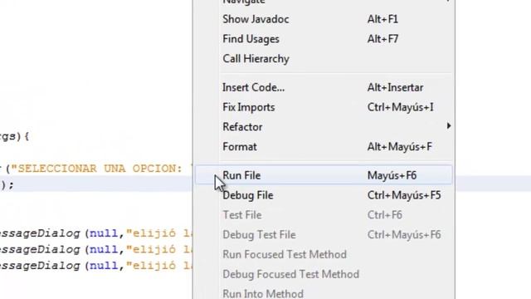Image resolution: width=531 pixels, height=299 pixels.
Task: Open Call Hierarchy menu entry
Action: point(324,59)
